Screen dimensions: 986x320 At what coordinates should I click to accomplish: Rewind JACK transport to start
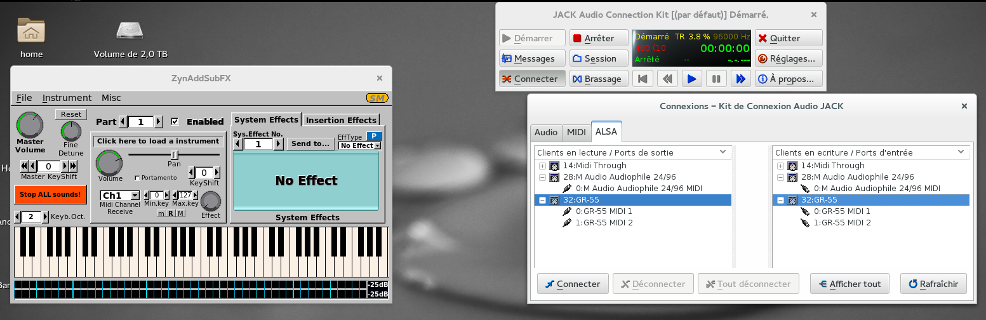point(644,79)
